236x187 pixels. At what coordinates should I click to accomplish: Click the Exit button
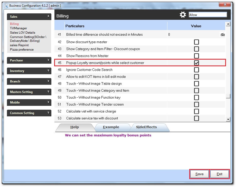219,174
